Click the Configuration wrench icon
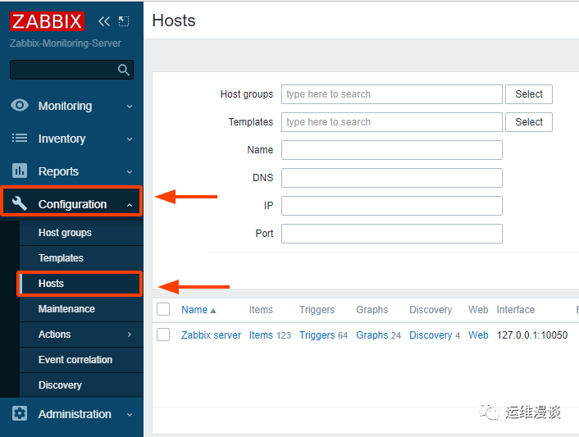Image resolution: width=579 pixels, height=437 pixels. pyautogui.click(x=20, y=203)
